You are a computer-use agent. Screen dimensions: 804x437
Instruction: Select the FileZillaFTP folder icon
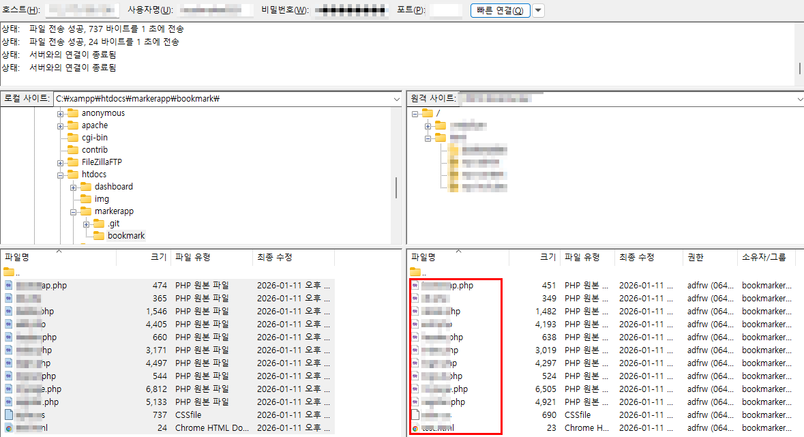pyautogui.click(x=73, y=162)
